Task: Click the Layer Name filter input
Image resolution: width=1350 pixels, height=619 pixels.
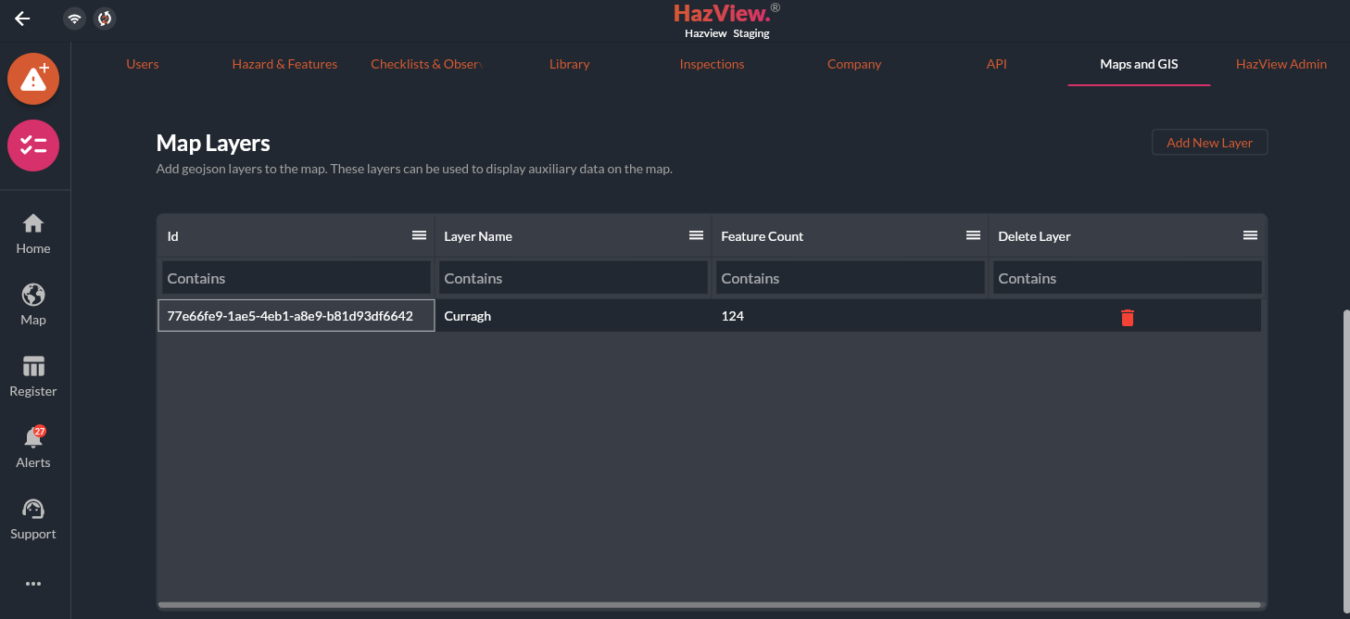Action: pos(574,278)
